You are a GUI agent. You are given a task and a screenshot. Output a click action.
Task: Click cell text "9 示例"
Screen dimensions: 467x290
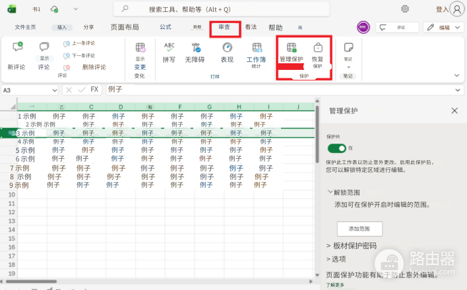point(18,185)
